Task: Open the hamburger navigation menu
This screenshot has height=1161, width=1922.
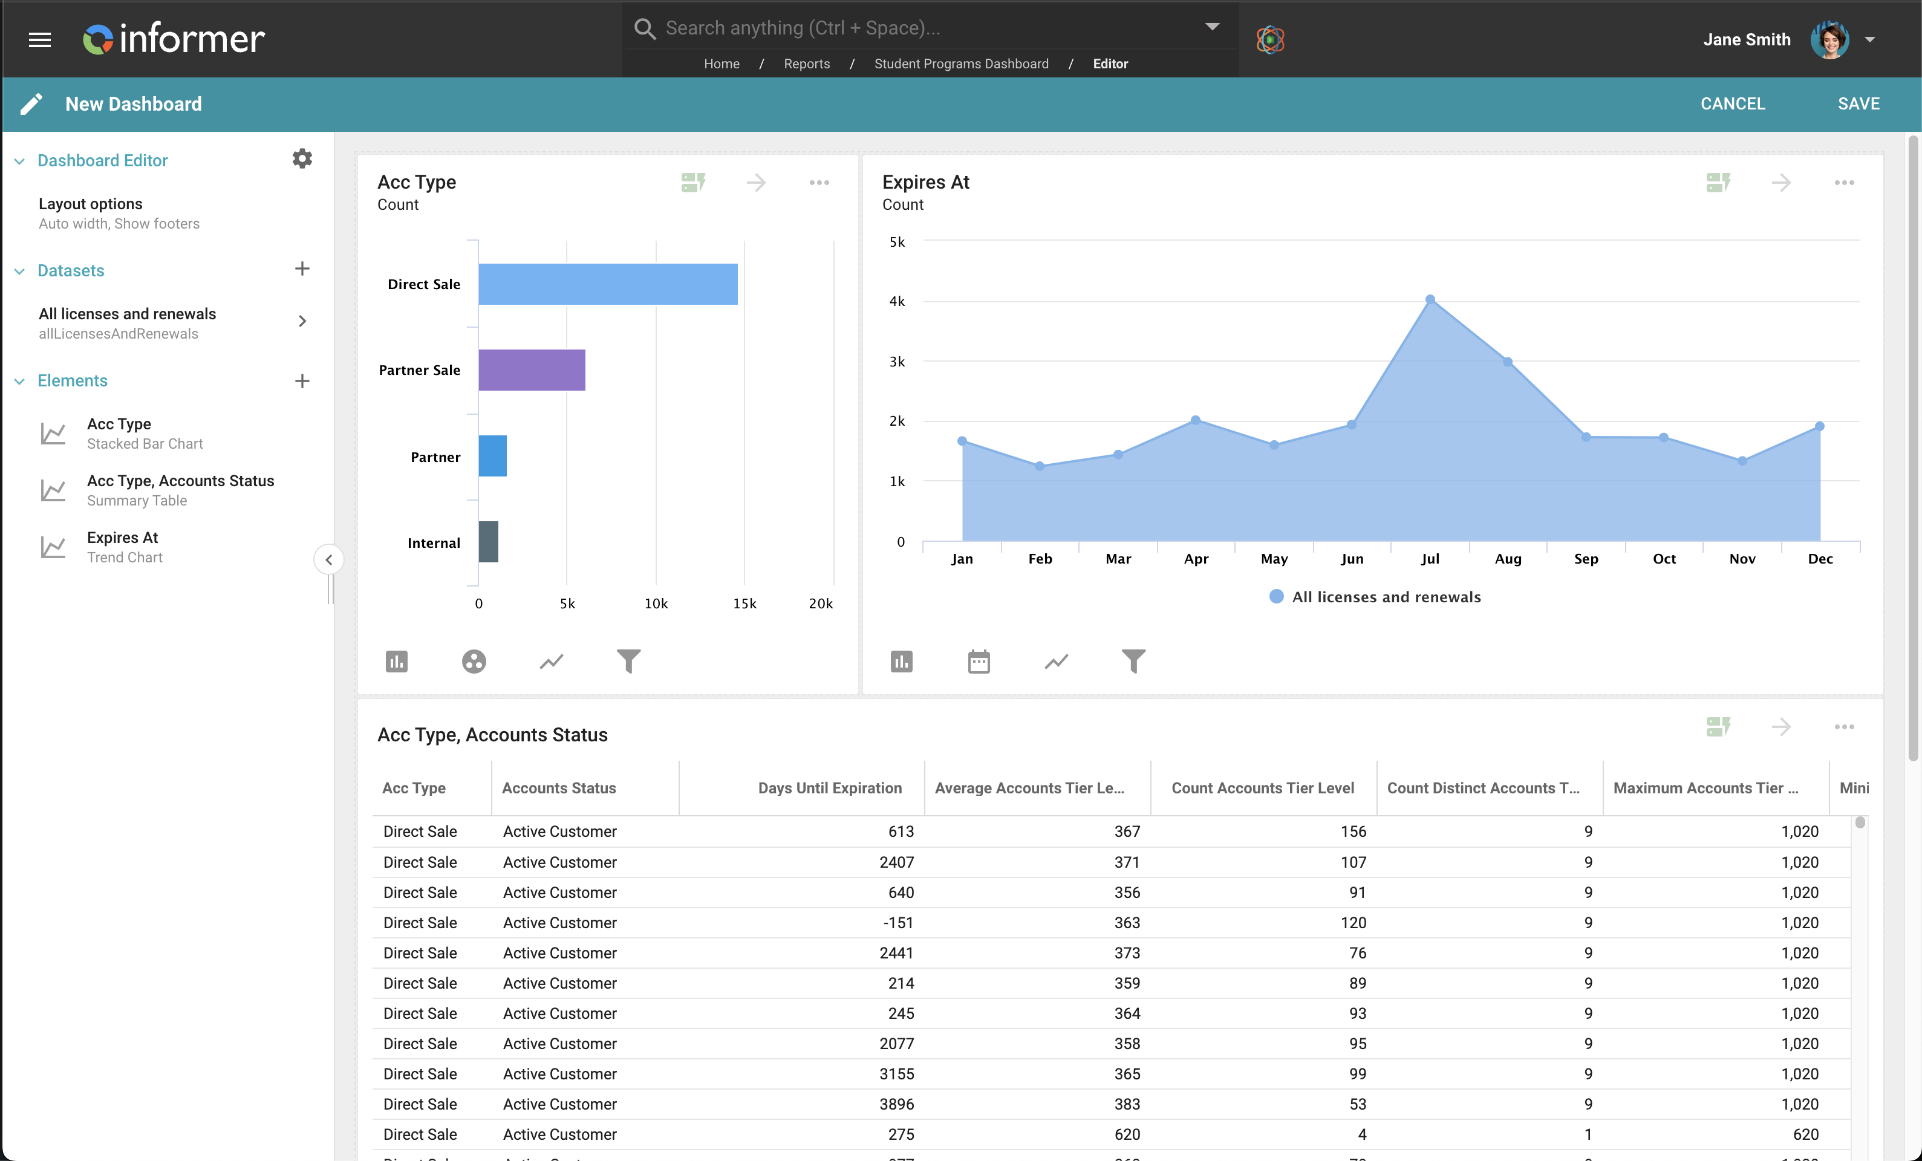Action: 40,39
